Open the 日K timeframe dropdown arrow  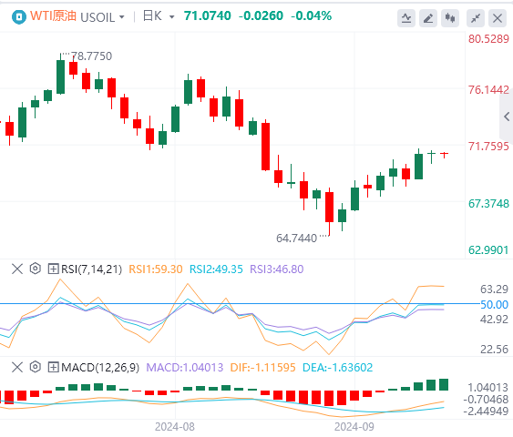coord(172,16)
